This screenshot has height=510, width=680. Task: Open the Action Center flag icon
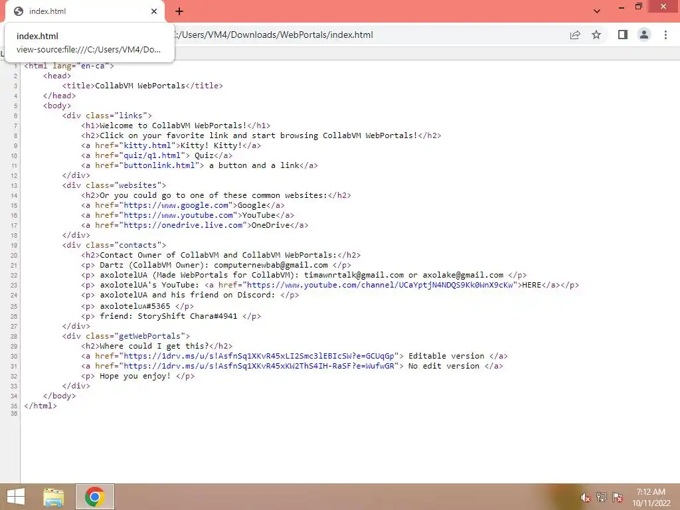tap(618, 497)
